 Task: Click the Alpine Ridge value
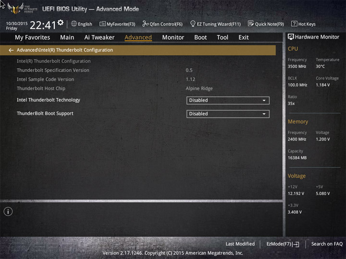pyautogui.click(x=199, y=89)
